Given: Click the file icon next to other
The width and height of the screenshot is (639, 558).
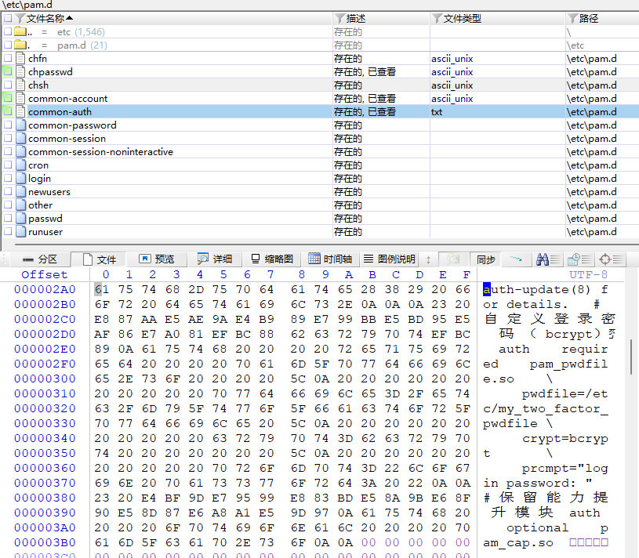Looking at the screenshot, I should [x=20, y=205].
